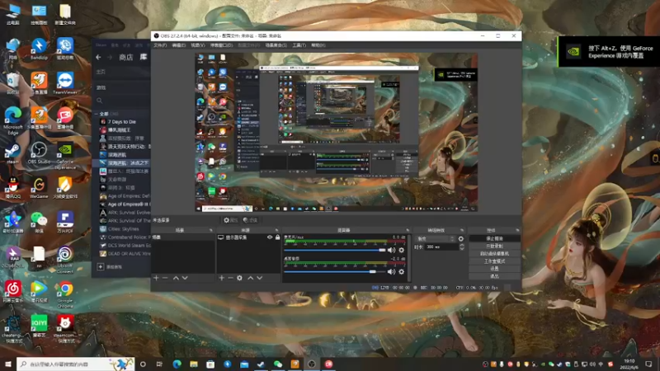This screenshot has width=660, height=371.
Task: Add a new scene with plus icon
Action: coord(156,278)
